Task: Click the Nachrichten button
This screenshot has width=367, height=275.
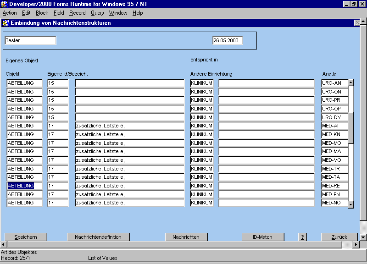Action: [x=186, y=237]
